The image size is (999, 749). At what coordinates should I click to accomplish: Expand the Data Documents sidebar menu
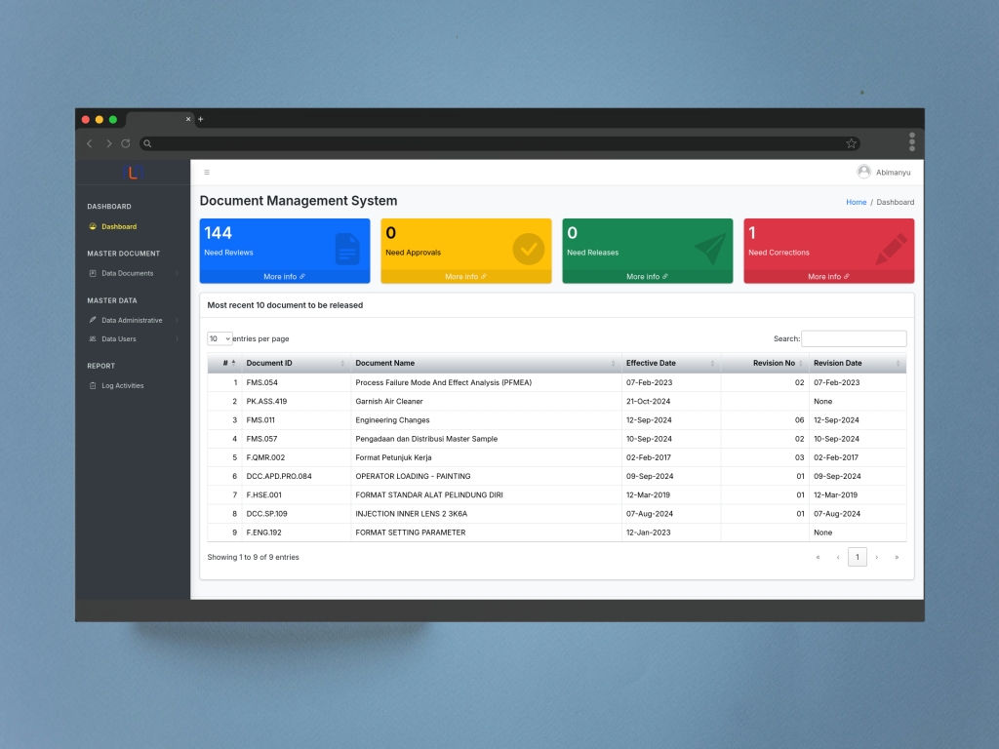(x=128, y=273)
